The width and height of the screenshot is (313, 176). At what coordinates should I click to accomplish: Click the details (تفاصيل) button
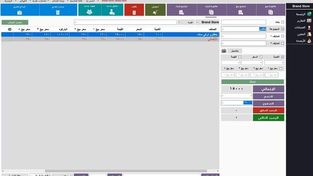click(235, 51)
